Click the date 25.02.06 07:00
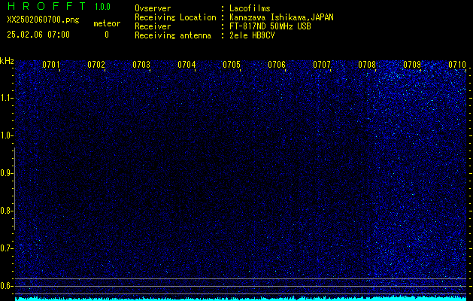473x301 pixels. 38,35
